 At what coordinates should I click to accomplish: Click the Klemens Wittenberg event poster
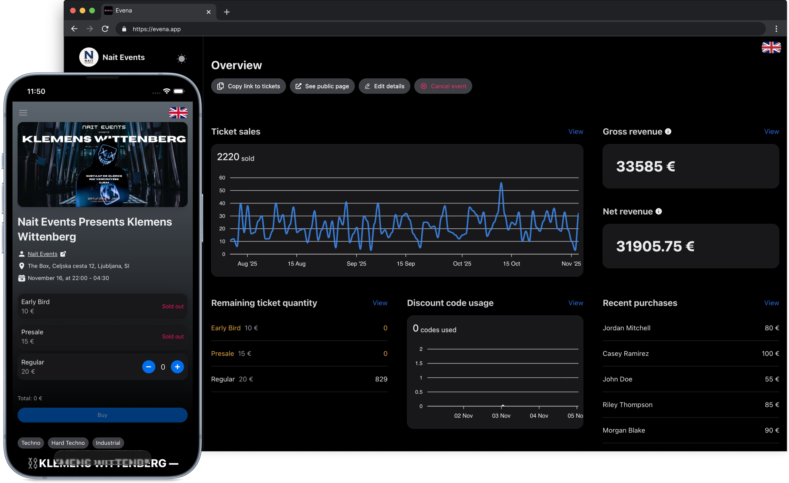click(x=103, y=165)
